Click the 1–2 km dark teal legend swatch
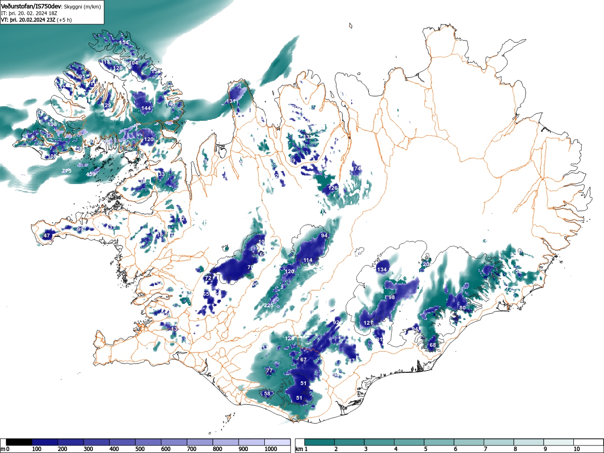604x453 pixels. click(320, 442)
